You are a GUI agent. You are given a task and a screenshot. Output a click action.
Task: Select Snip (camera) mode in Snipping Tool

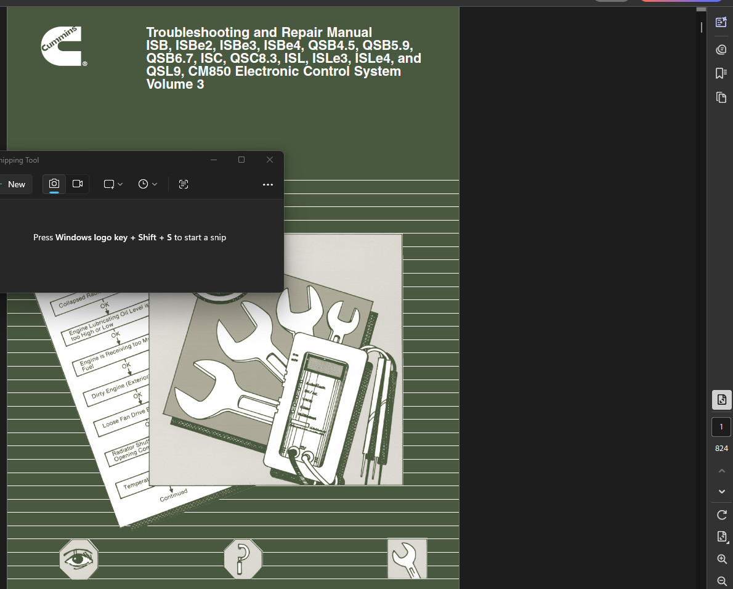pyautogui.click(x=54, y=184)
